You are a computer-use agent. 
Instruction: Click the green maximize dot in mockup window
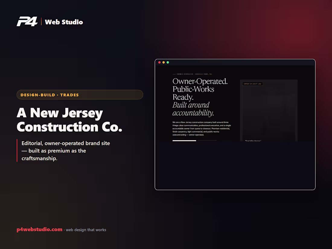point(168,62)
